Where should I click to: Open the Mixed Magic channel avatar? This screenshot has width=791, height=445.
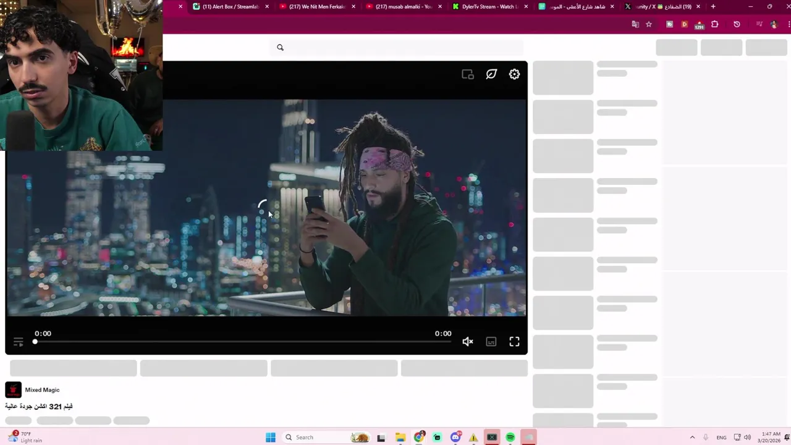[x=13, y=390]
